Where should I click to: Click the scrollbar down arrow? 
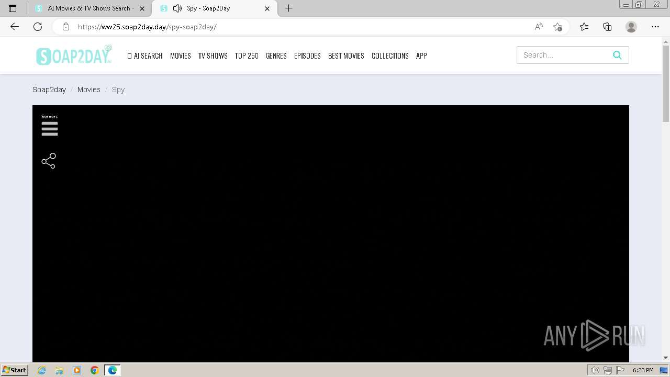(x=666, y=358)
